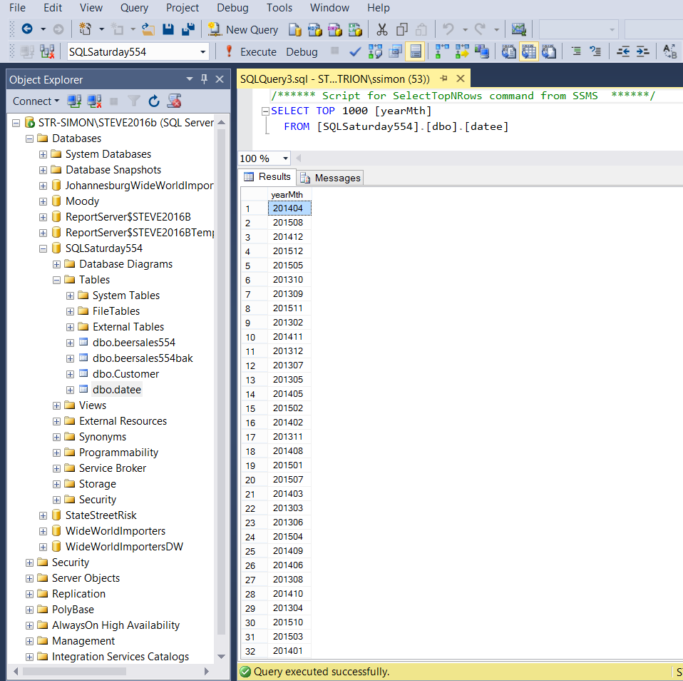The image size is (683, 681).
Task: Open the Query menu
Action: [134, 8]
